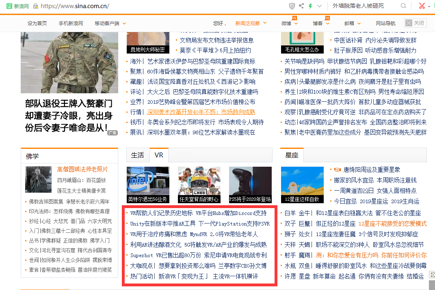Open 毛孔粗大怎么办 thumbnail
435x290 pixels.
(x=302, y=43)
